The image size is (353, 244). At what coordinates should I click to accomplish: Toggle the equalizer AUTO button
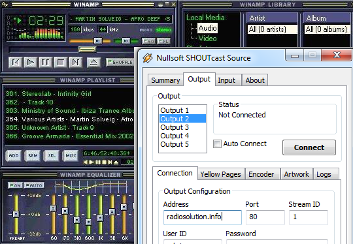pyautogui.click(x=34, y=185)
